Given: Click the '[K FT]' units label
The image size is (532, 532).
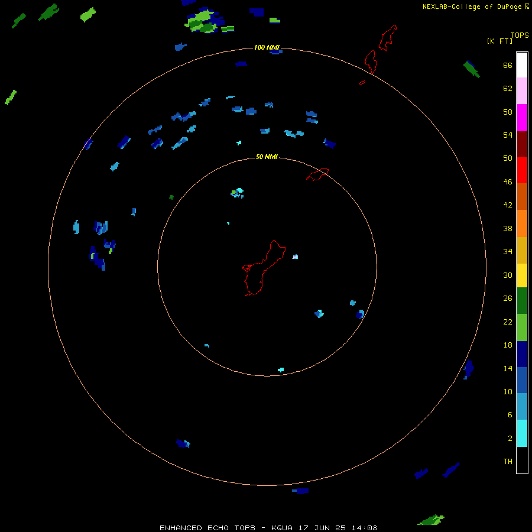Looking at the screenshot, I should point(499,41).
